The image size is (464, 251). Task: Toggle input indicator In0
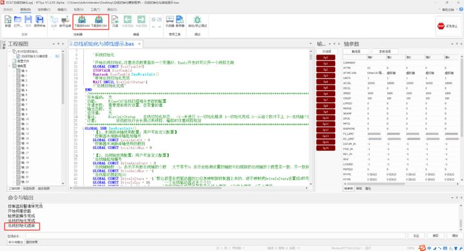click(x=325, y=57)
